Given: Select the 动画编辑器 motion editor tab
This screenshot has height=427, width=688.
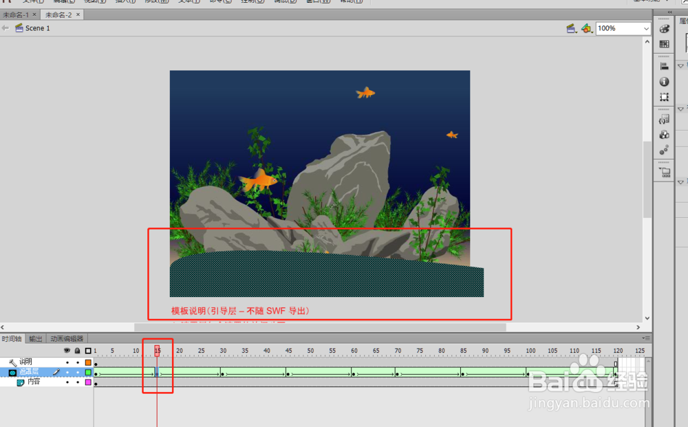Looking at the screenshot, I should (67, 339).
